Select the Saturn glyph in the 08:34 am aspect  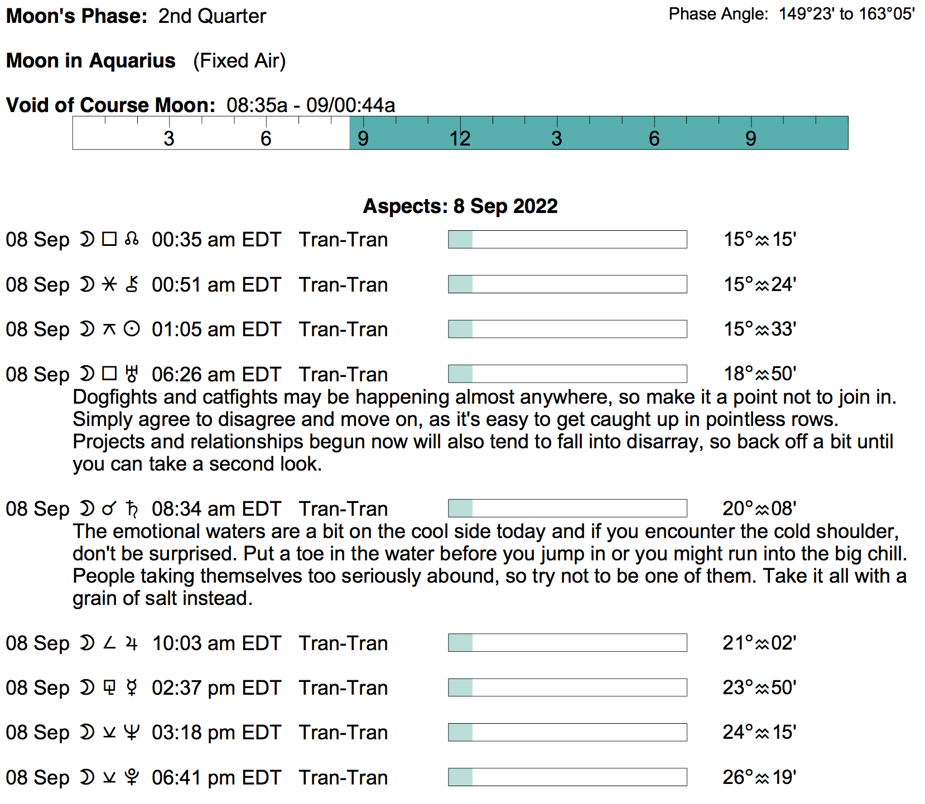click(132, 508)
